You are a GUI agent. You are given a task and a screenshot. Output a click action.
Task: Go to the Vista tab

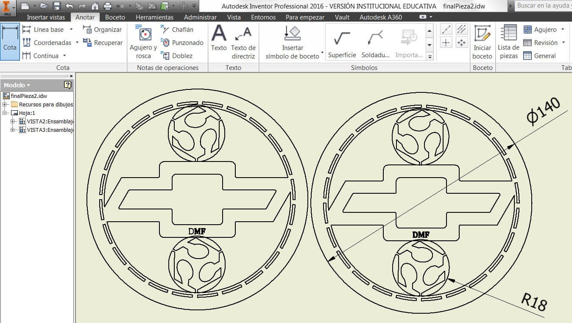(x=234, y=17)
